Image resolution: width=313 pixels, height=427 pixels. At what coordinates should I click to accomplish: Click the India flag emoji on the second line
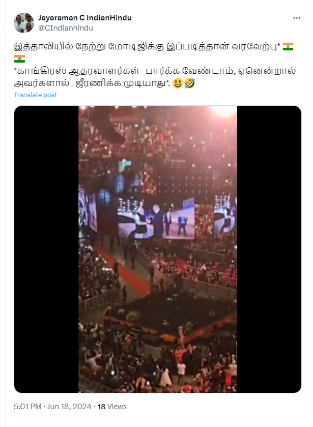[19, 59]
